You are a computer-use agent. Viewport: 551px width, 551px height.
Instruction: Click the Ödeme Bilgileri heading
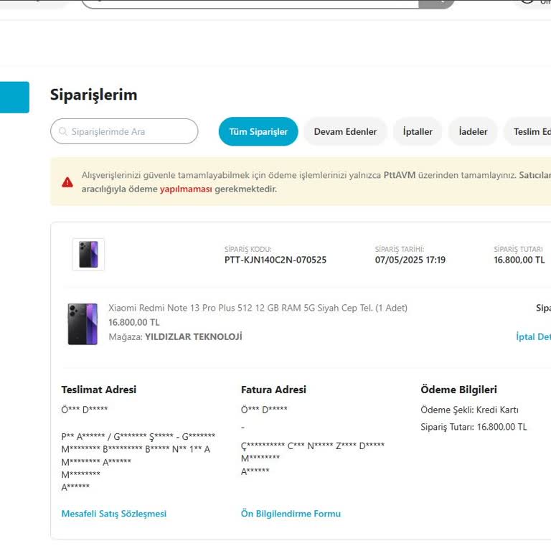tap(458, 390)
